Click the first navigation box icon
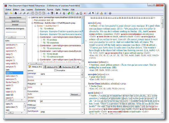The width and height of the screenshot is (169, 123). tap(33, 13)
